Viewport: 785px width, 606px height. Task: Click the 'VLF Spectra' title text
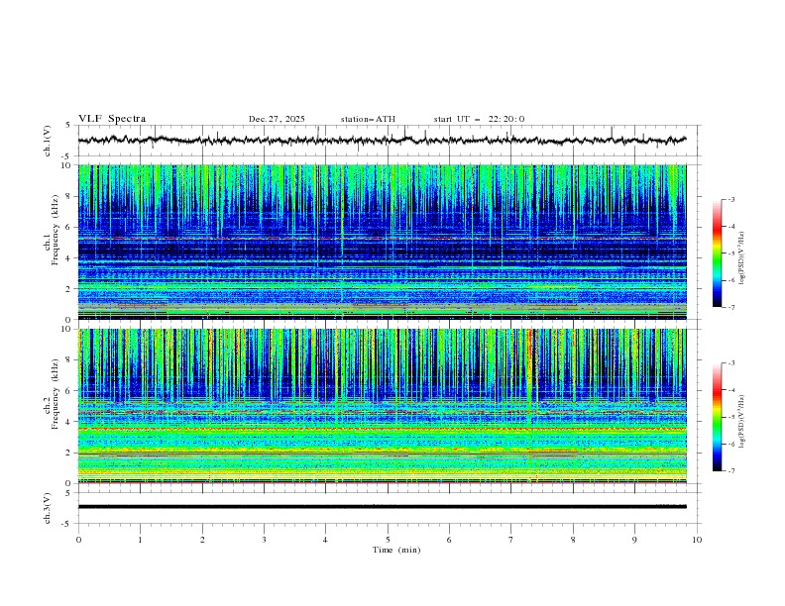click(x=112, y=119)
